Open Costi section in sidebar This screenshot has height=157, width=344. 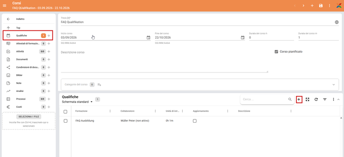[19, 107]
